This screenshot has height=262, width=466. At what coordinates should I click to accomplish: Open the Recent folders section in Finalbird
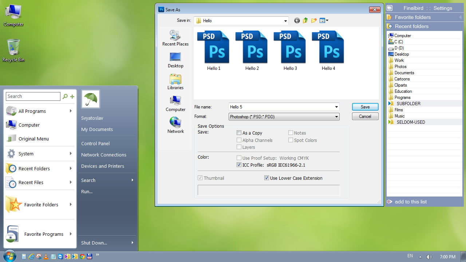[424, 26]
